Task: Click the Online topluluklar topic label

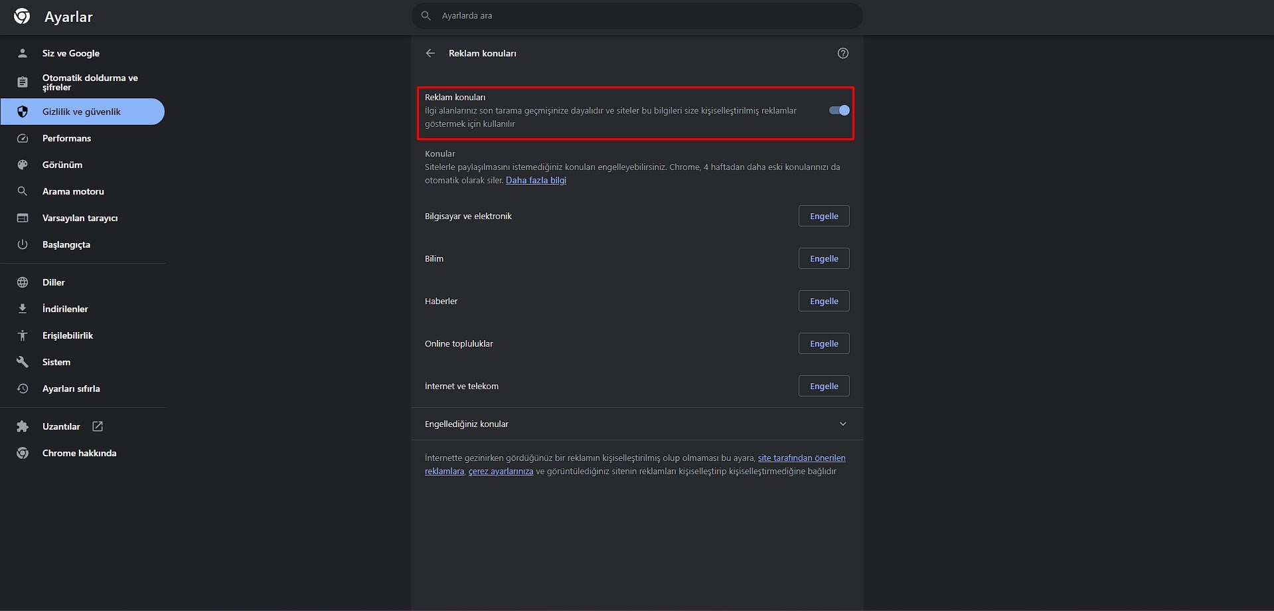Action: coord(459,343)
